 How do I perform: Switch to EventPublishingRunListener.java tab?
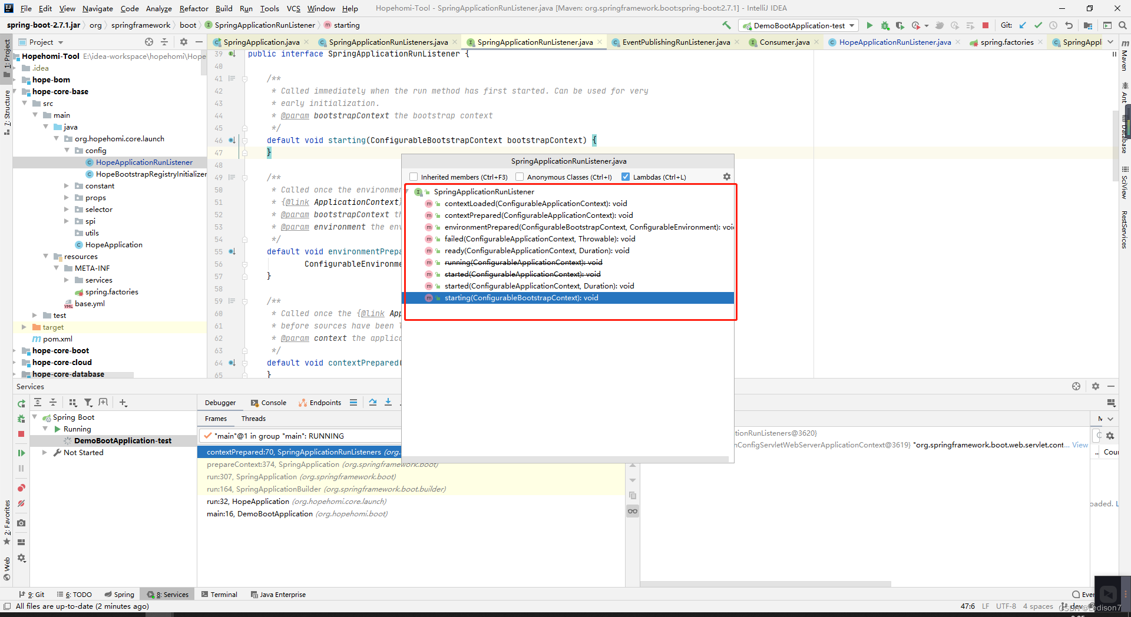(x=676, y=42)
